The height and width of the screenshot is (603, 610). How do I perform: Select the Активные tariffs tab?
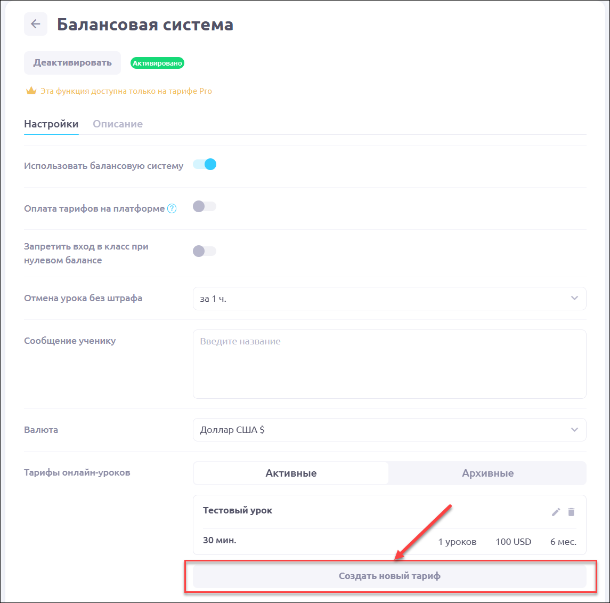click(291, 473)
